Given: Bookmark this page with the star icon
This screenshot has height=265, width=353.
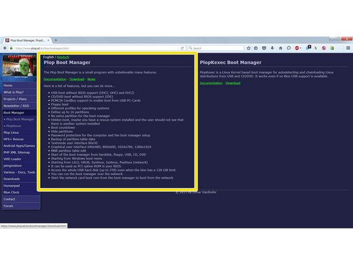Looking at the screenshot, I should coord(249,48).
